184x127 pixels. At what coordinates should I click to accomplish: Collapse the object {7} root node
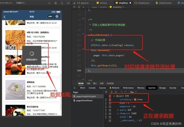pyautogui.click(x=114, y=96)
